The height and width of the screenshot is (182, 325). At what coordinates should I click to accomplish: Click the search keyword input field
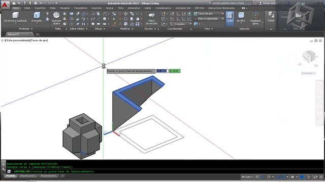pyautogui.click(x=232, y=3)
